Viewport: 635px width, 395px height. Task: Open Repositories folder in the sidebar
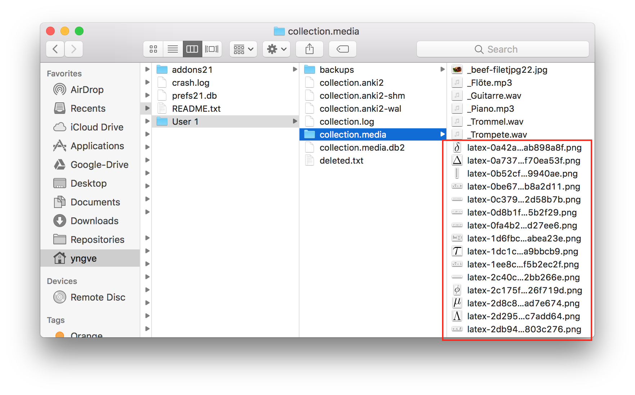(x=90, y=240)
